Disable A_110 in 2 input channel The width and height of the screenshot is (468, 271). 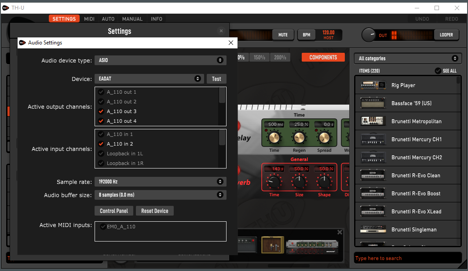101,144
